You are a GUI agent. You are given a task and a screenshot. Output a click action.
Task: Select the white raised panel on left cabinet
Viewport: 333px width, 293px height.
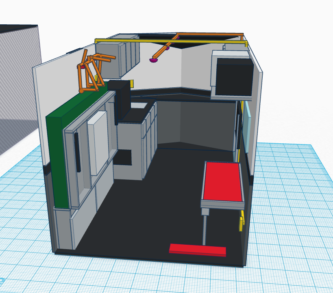coord(98,142)
